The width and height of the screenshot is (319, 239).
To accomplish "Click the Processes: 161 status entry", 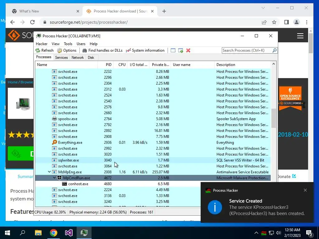I will (x=142, y=212).
